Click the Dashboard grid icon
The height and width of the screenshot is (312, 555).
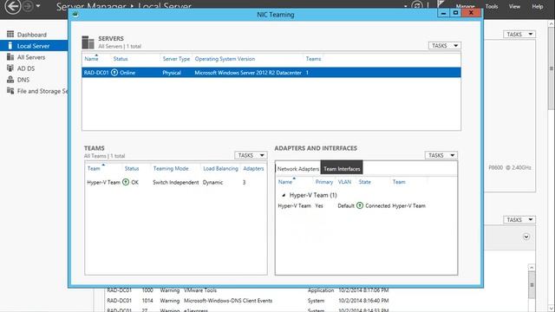[x=10, y=34]
